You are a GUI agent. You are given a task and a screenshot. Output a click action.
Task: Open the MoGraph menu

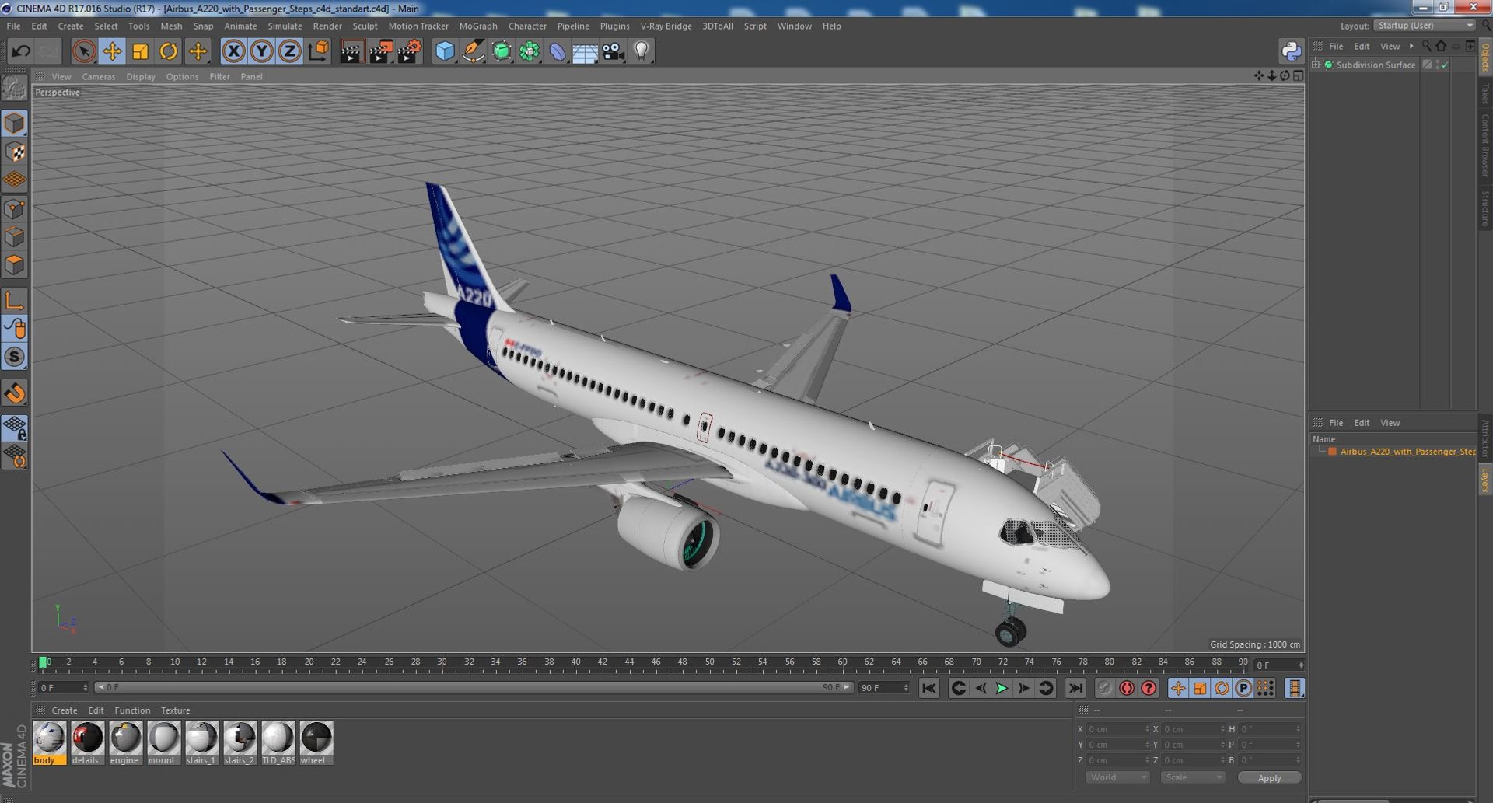click(x=477, y=26)
